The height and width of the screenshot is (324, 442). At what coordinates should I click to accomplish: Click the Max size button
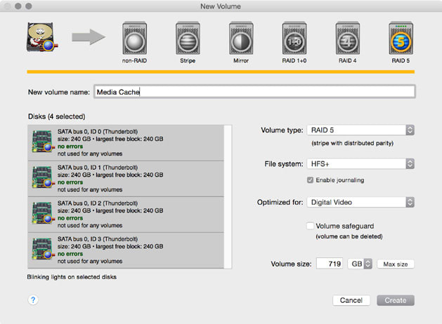click(395, 264)
